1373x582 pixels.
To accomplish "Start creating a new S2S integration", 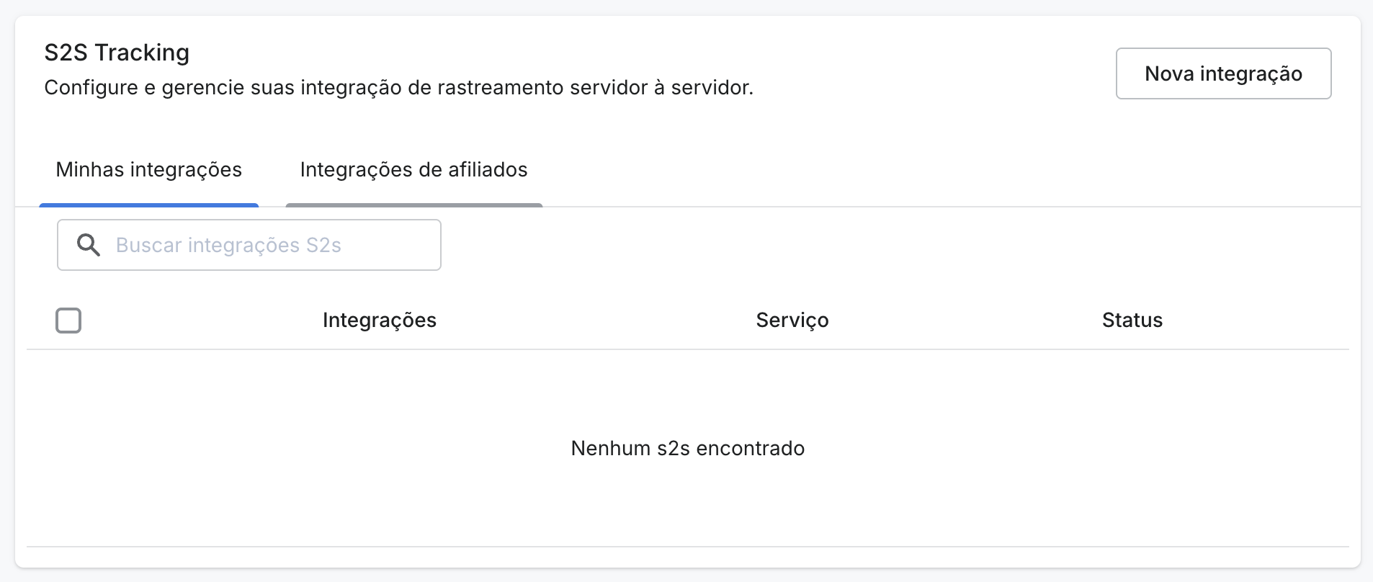I will coord(1223,73).
